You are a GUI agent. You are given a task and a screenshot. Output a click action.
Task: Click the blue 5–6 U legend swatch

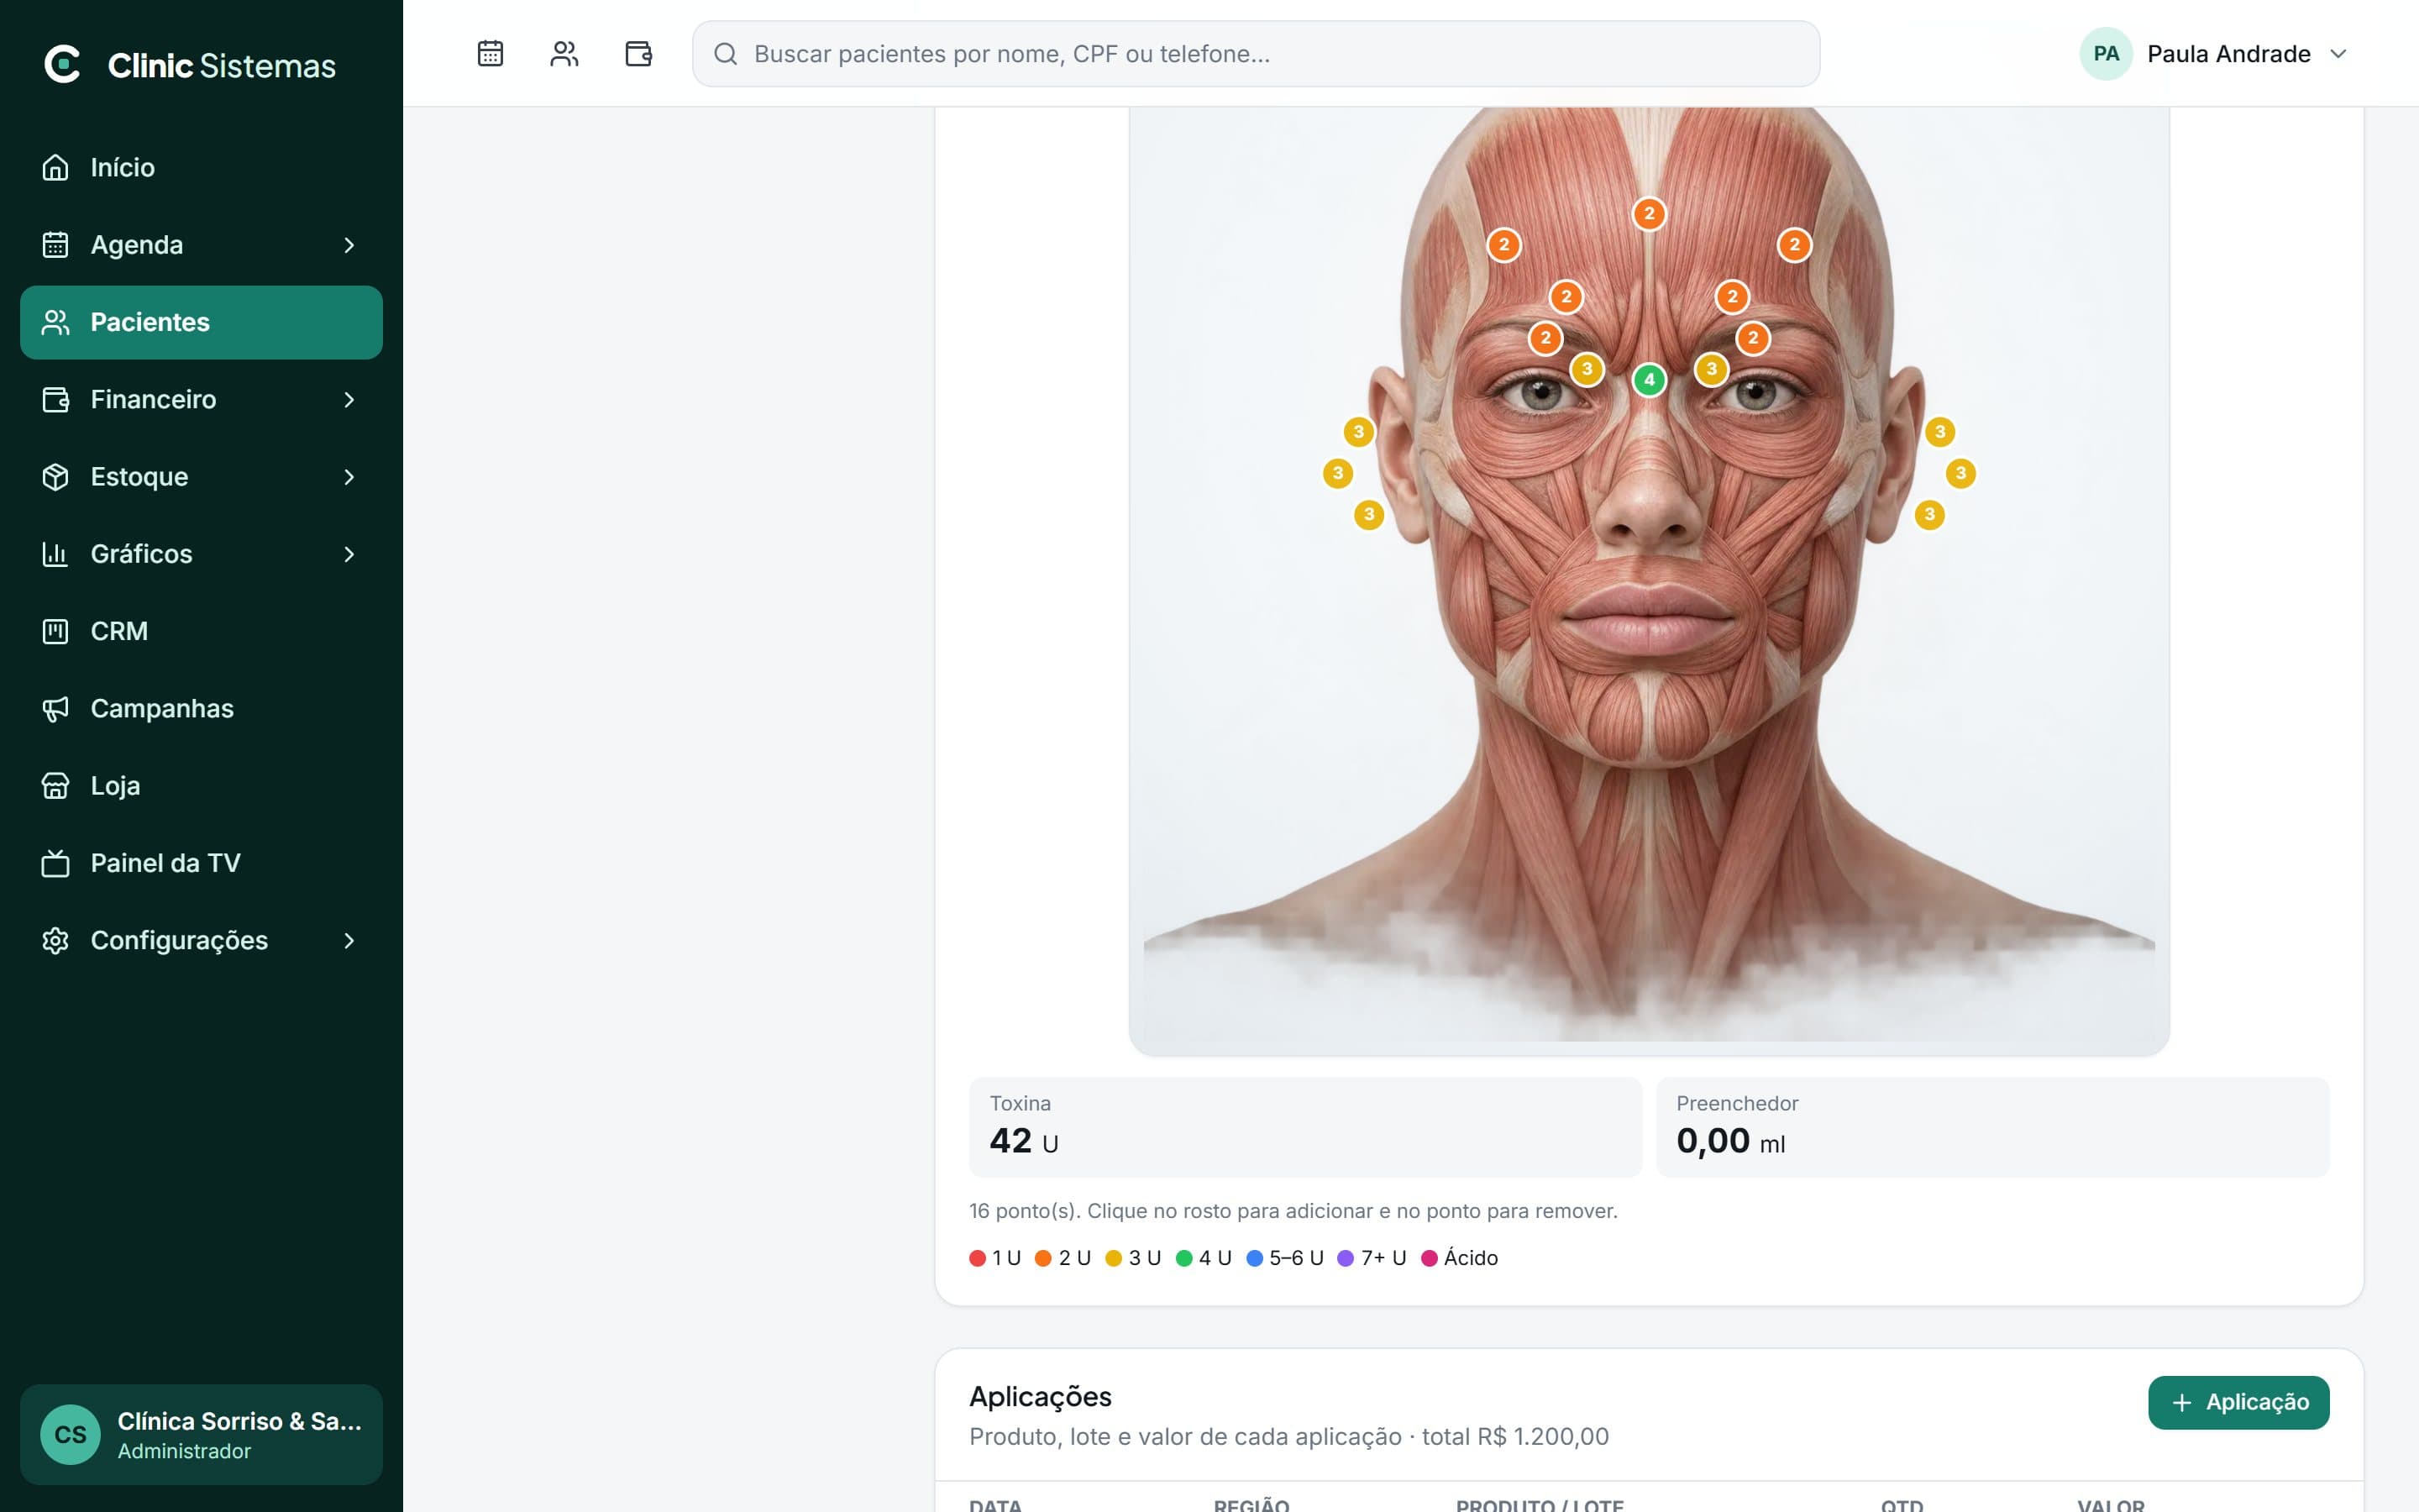click(x=1255, y=1258)
